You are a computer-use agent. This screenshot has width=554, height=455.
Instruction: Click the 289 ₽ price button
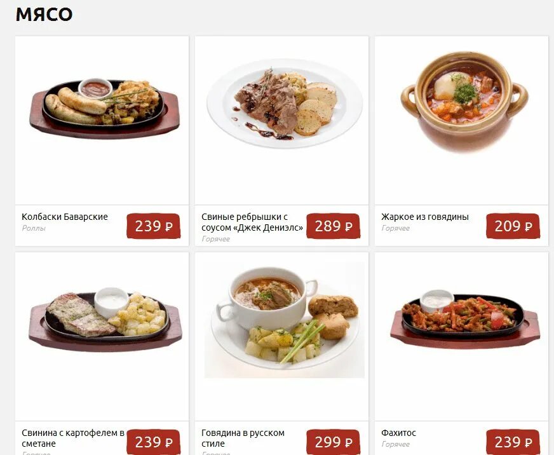point(333,226)
